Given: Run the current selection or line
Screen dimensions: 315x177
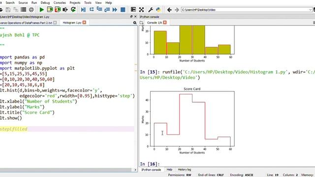Looking at the screenshot, I should tap(65, 10).
